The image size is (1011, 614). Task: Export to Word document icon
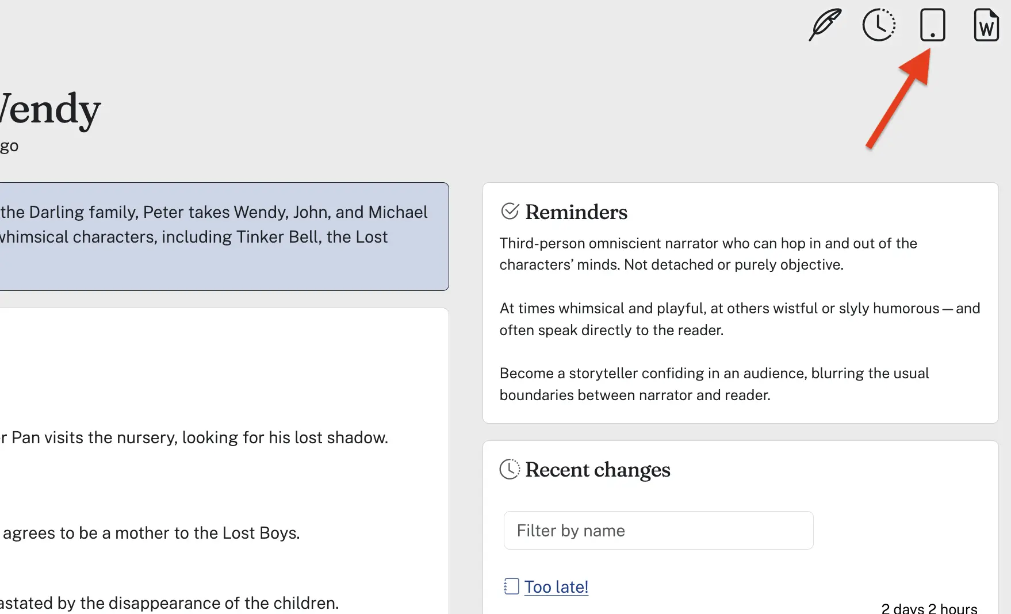coord(986,25)
